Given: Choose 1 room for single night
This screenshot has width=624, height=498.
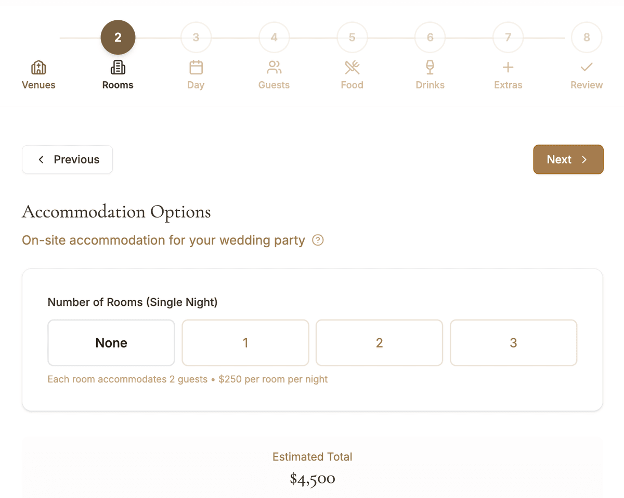Looking at the screenshot, I should coord(245,342).
